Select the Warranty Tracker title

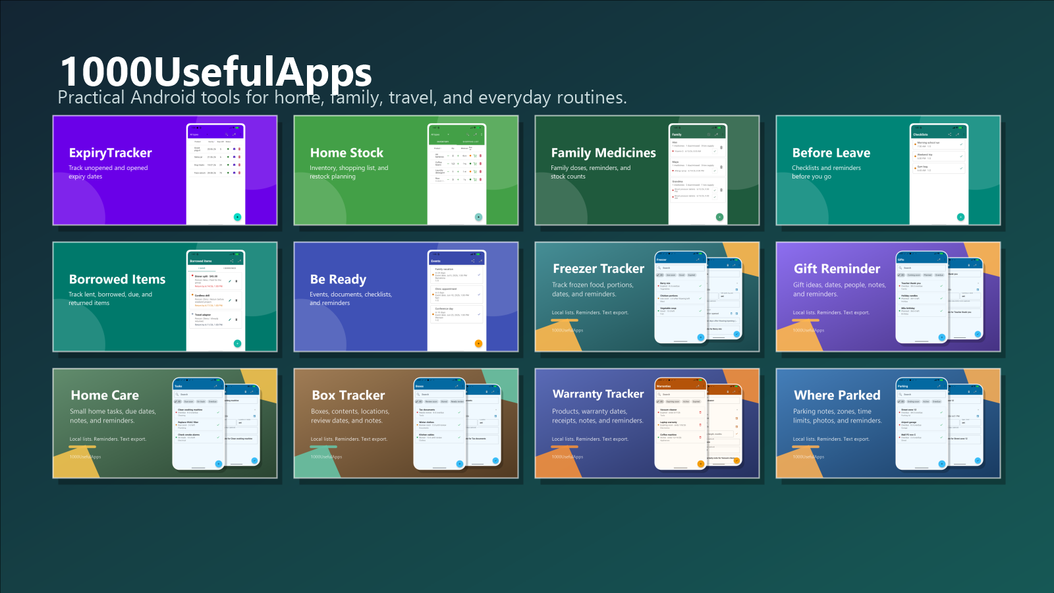click(598, 394)
